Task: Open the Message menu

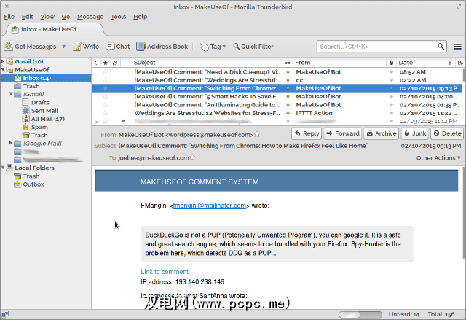Action: [x=90, y=17]
